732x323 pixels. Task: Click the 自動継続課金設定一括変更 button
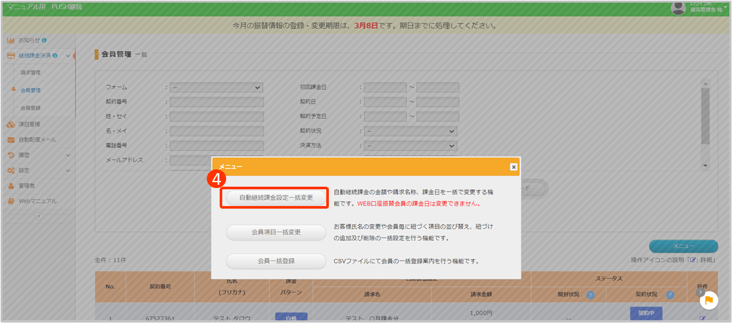coord(276,198)
